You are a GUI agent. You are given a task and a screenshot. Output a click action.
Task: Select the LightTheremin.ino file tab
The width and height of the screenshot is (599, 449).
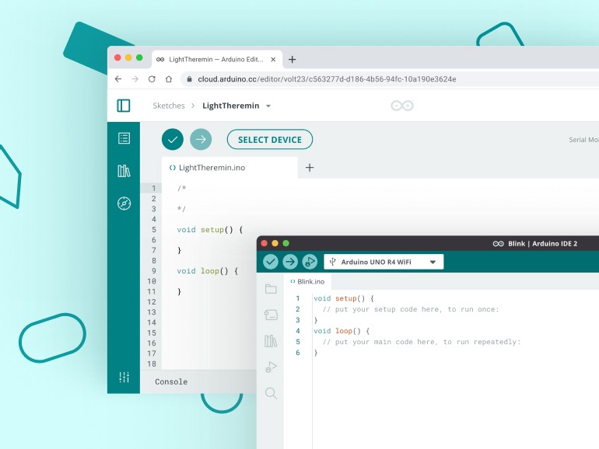point(229,168)
